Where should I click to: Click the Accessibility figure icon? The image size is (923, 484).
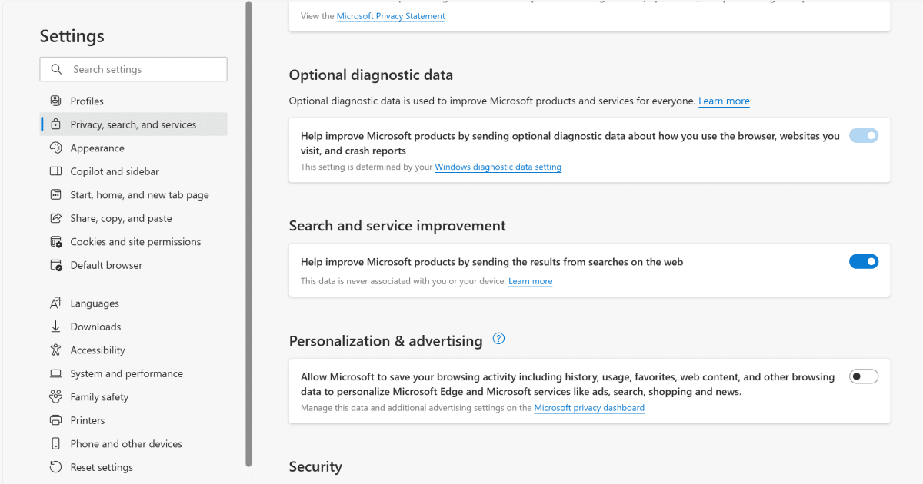point(55,350)
